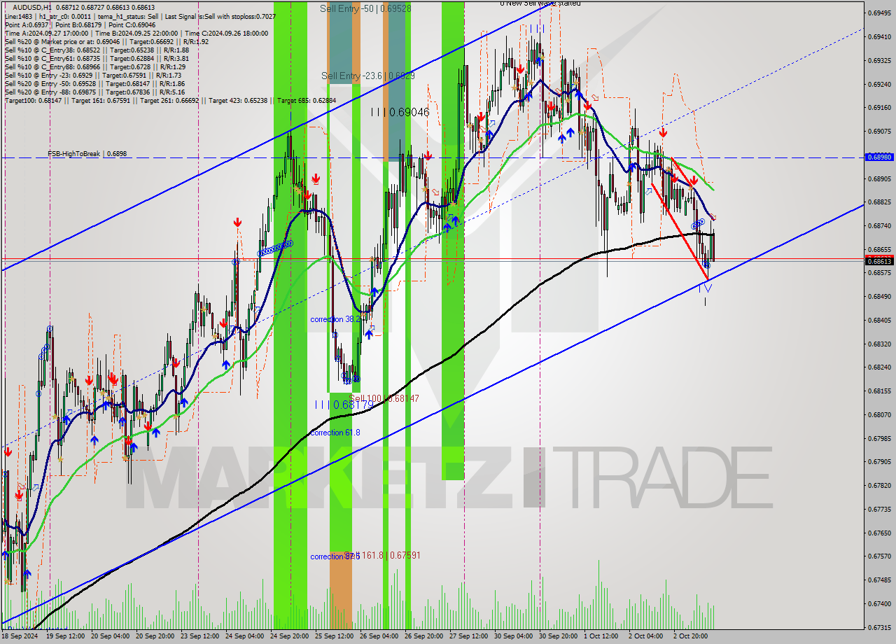The image size is (896, 644).
Task: Click the highlighted 0.68980 price level tag
Action: click(880, 157)
